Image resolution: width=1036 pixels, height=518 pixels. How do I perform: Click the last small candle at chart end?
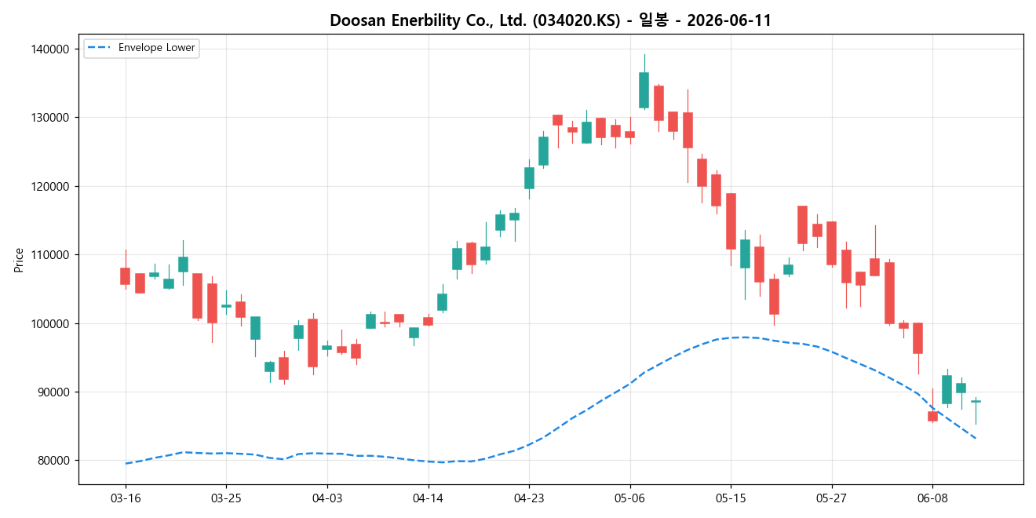point(976,401)
